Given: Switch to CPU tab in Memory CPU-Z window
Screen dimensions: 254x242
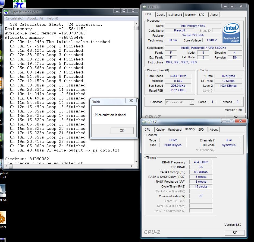Looking at the screenshot, I should (148, 130).
